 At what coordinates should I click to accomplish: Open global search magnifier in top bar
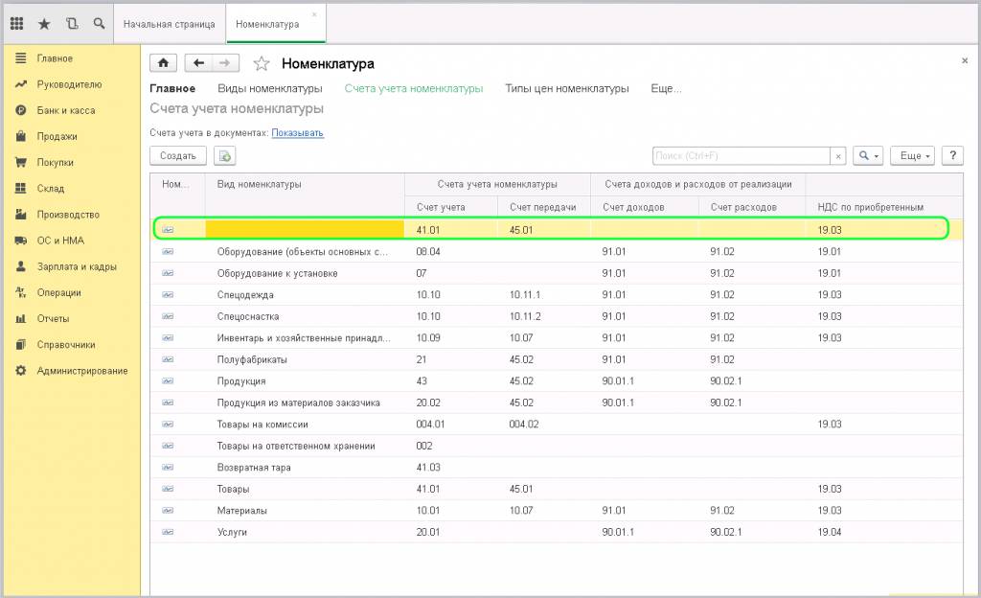click(99, 24)
